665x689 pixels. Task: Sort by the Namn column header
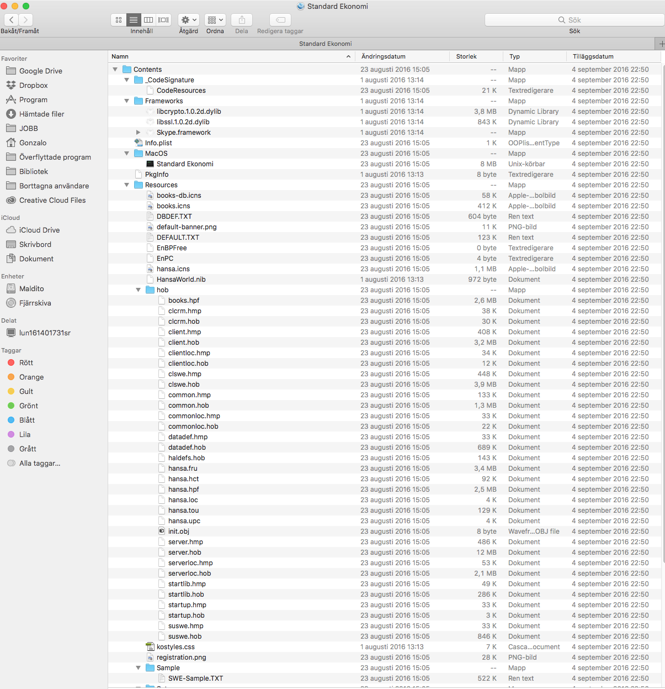(232, 56)
